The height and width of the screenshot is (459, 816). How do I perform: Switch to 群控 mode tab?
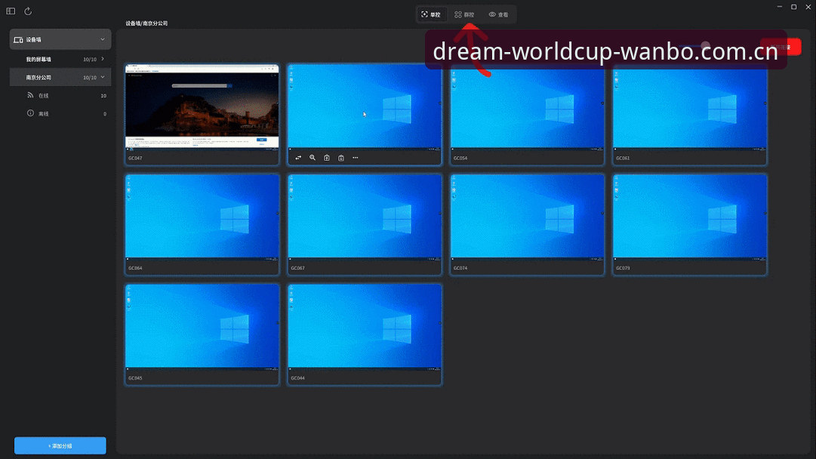[464, 14]
